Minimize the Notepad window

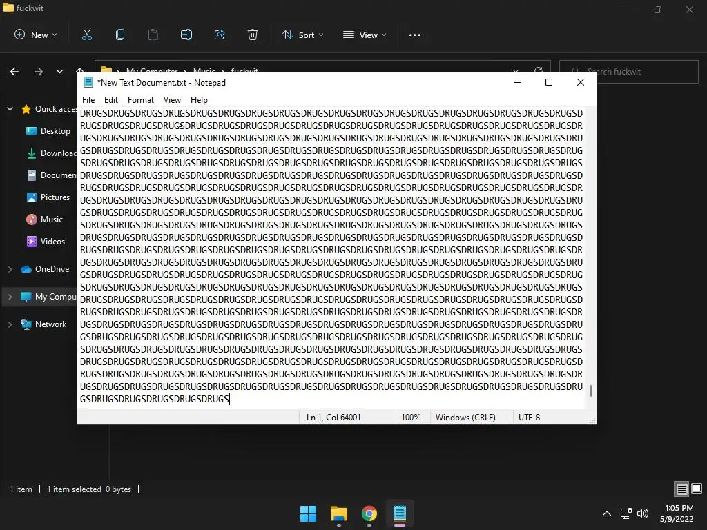click(518, 83)
